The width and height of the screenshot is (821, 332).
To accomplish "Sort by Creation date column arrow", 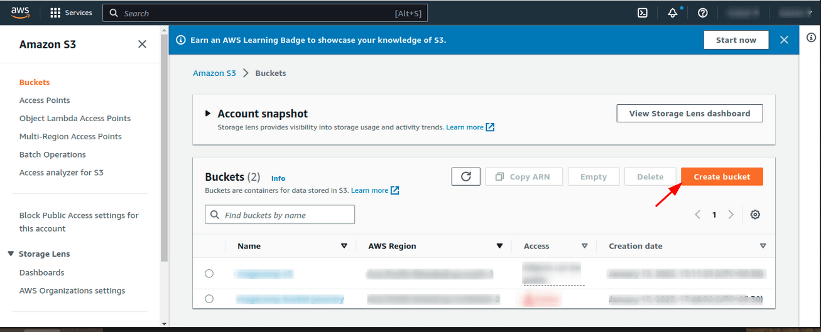I will tap(763, 246).
